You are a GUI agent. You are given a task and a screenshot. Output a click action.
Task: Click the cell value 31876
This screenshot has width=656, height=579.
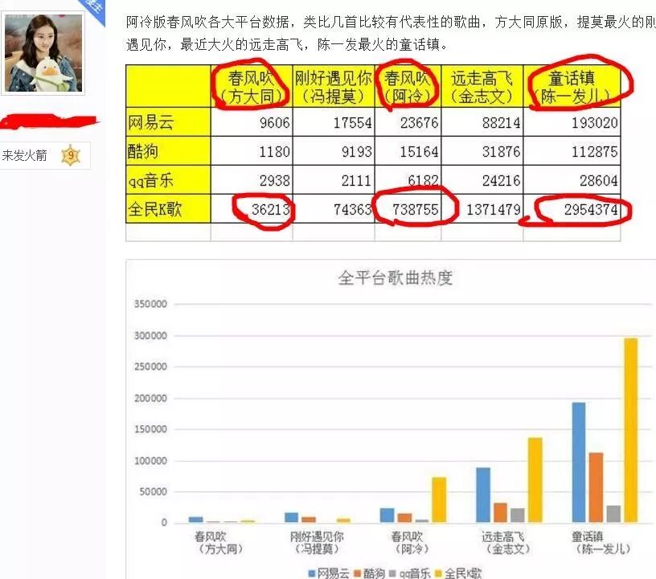[x=501, y=151]
